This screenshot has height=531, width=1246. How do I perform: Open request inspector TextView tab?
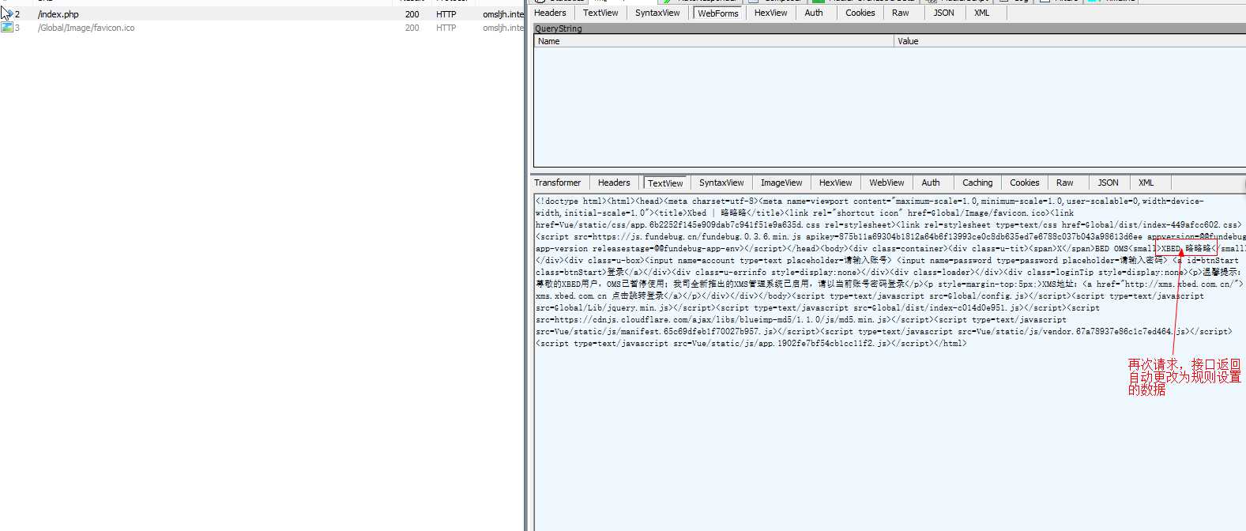[x=600, y=13]
